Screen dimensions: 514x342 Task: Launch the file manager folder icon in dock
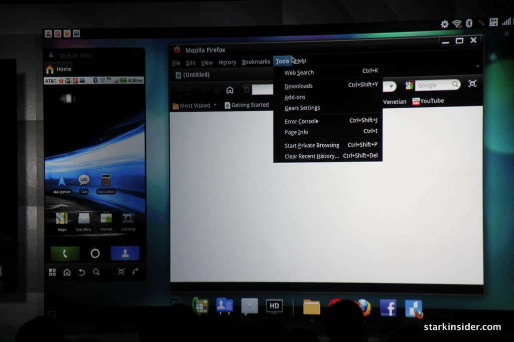tap(311, 307)
